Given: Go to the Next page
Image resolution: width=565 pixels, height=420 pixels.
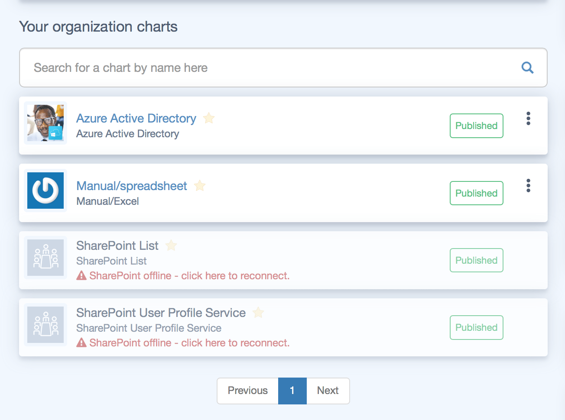Looking at the screenshot, I should click(x=328, y=391).
